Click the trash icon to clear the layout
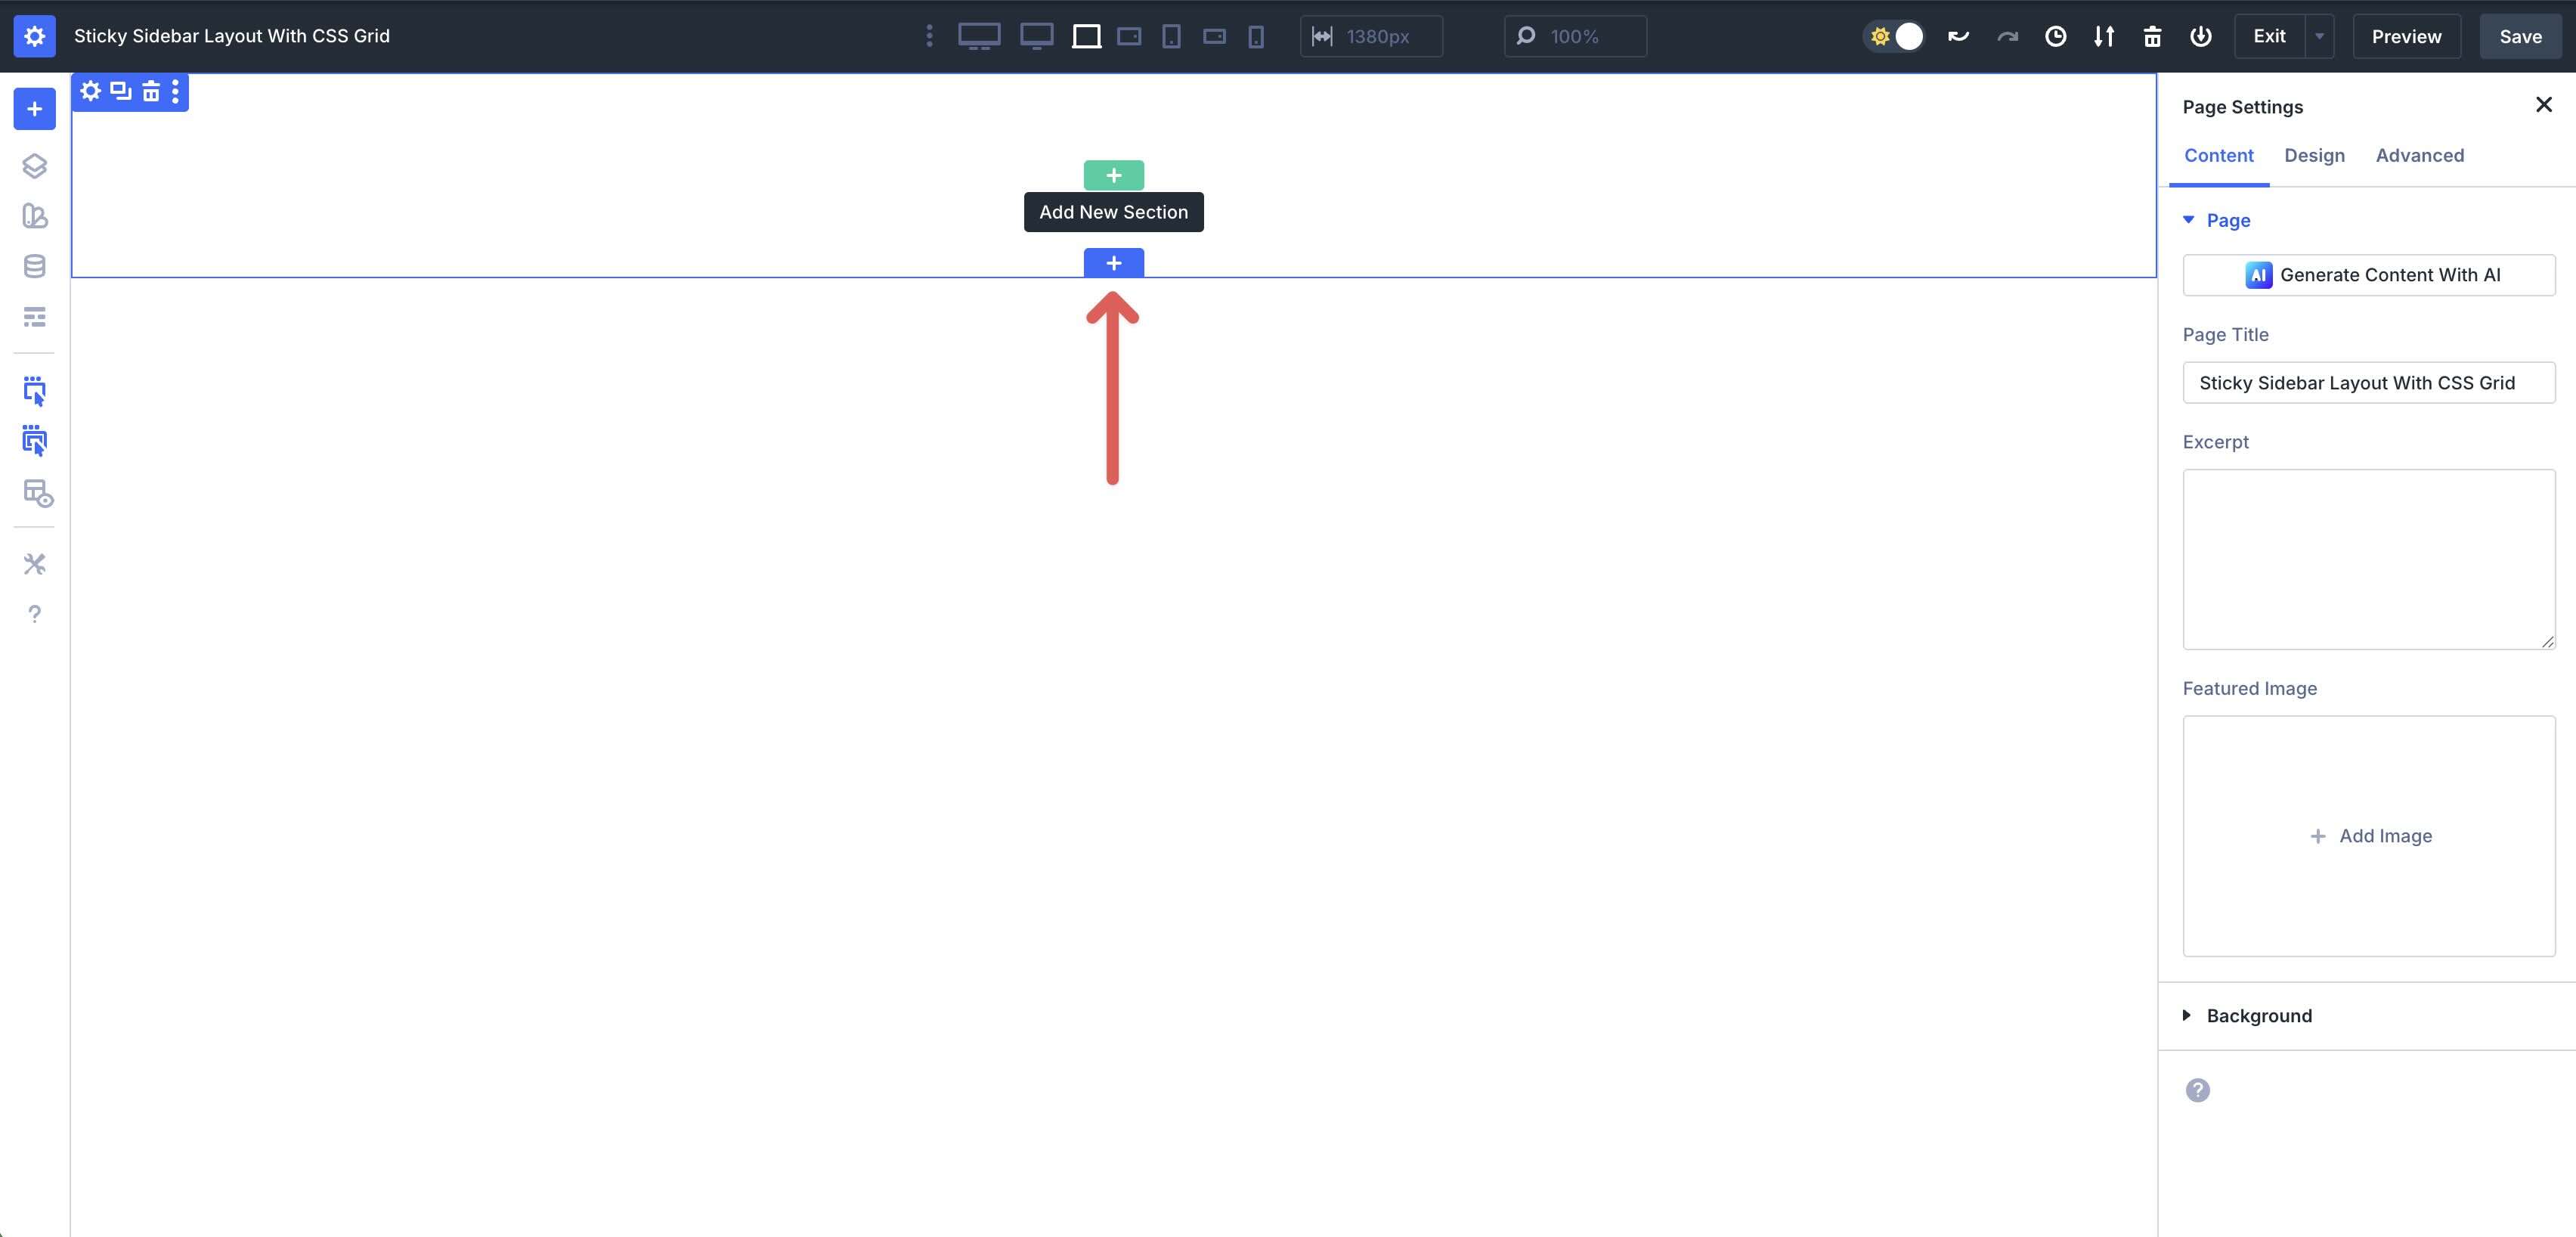Image resolution: width=2576 pixels, height=1237 pixels. [2152, 36]
